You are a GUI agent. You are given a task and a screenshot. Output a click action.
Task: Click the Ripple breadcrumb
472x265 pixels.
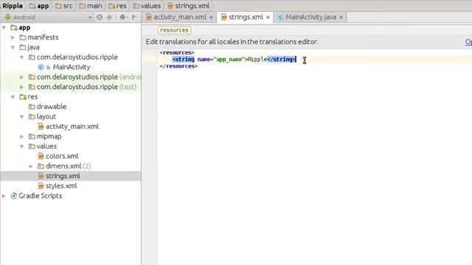click(x=13, y=6)
